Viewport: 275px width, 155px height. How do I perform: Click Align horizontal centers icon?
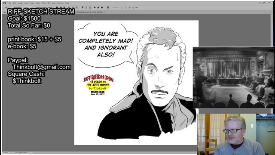point(73,8)
